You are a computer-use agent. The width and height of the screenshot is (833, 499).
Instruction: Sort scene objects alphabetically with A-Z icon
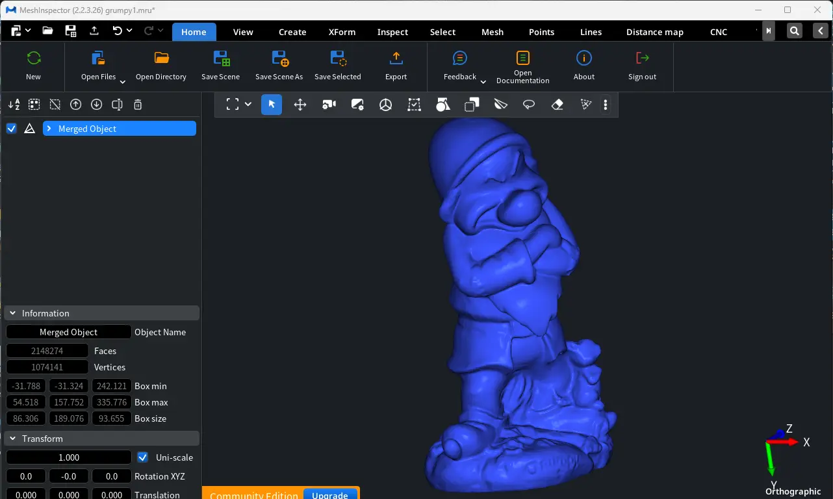tap(14, 105)
